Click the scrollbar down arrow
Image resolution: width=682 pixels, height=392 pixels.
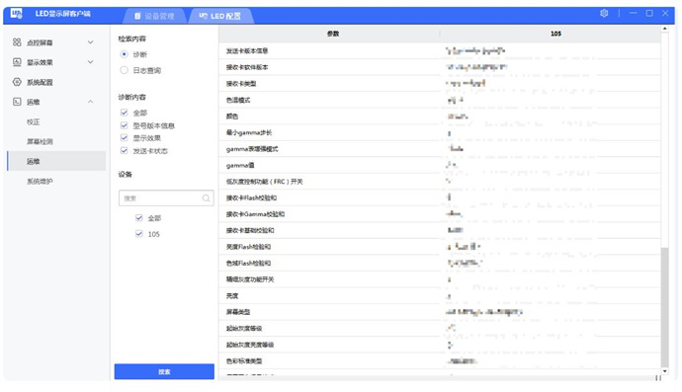pos(664,371)
